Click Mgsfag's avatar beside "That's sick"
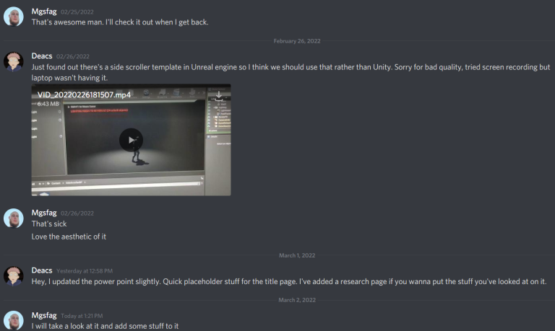This screenshot has height=331, width=555. [14, 218]
